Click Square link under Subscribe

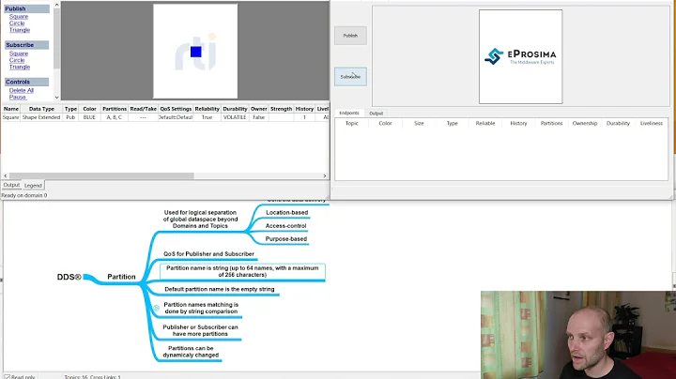[x=19, y=53]
